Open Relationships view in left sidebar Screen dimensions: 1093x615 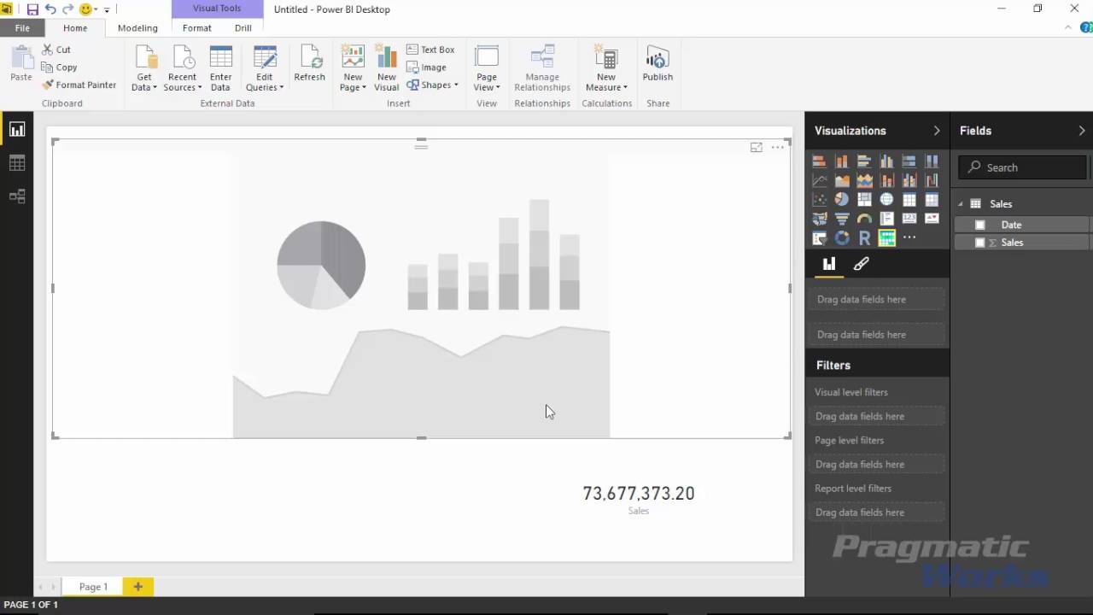[x=17, y=196]
